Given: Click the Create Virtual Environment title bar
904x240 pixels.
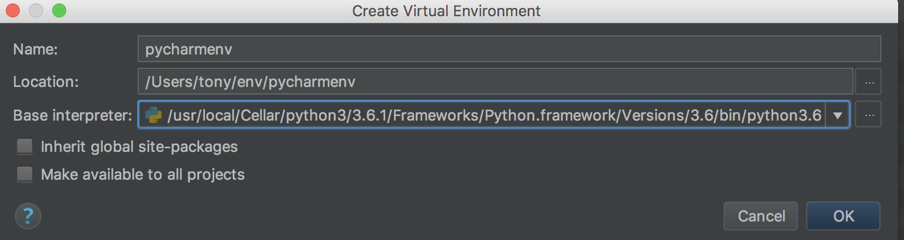Looking at the screenshot, I should [446, 10].
